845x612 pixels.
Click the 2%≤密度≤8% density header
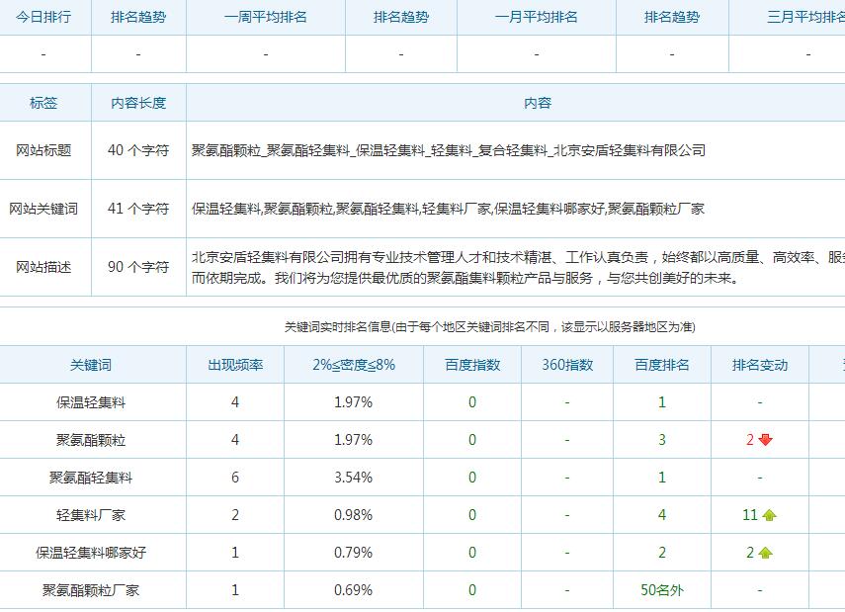(354, 365)
